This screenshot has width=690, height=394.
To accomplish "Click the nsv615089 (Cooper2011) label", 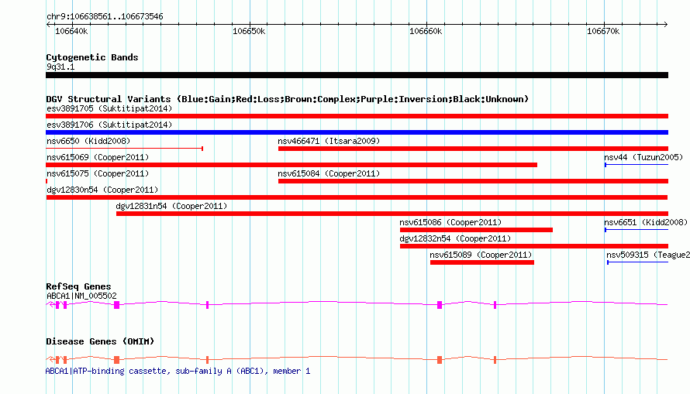I will click(x=481, y=255).
